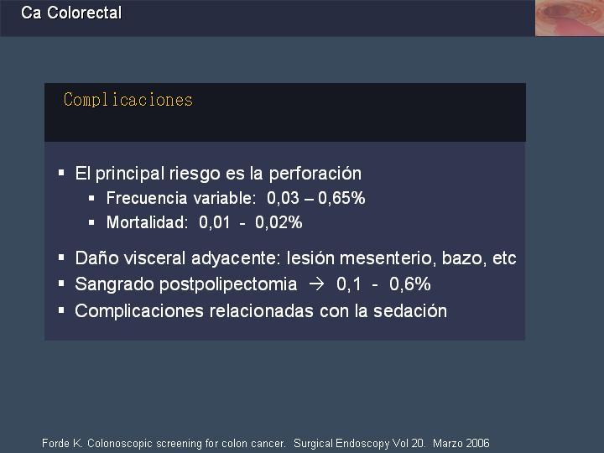Click the arrow symbol after 'postpolipectomia'
604x453 pixels.
[x=316, y=284]
